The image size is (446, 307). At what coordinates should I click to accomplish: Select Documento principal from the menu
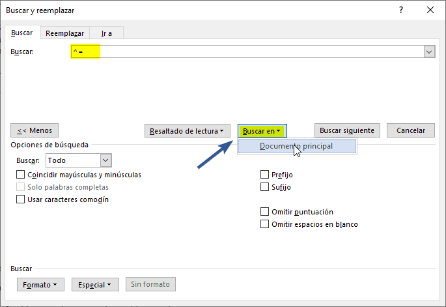coord(297,146)
